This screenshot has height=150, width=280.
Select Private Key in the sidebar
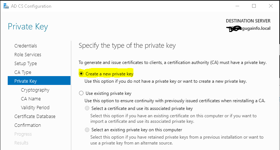point(25,81)
